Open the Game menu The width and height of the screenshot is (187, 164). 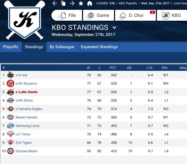pyautogui.click(x=99, y=15)
